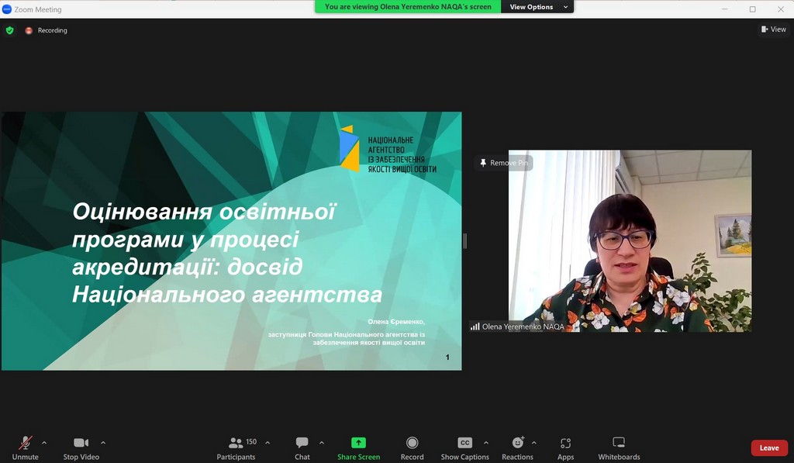Viewport: 794px width, 463px height.
Task: Open the View layout menu
Action: 773,29
